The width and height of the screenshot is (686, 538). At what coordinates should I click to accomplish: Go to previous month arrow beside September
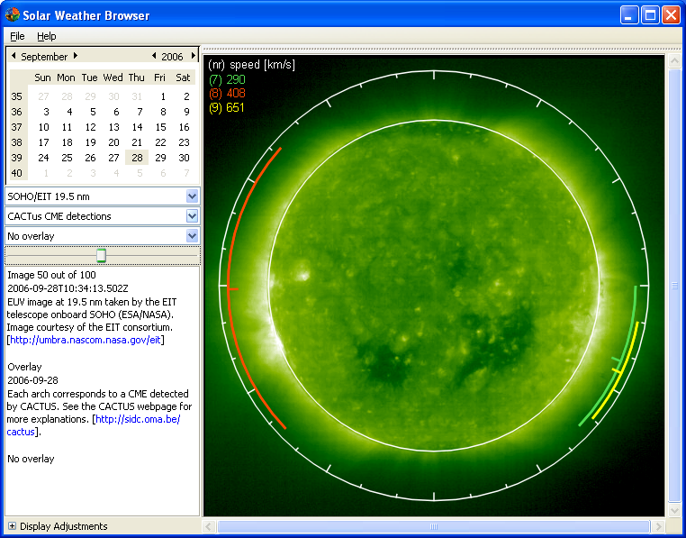[14, 56]
